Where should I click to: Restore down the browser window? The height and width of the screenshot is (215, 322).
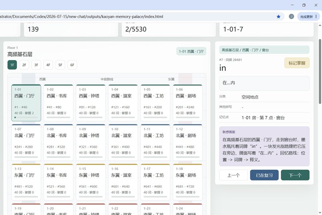point(304,5)
